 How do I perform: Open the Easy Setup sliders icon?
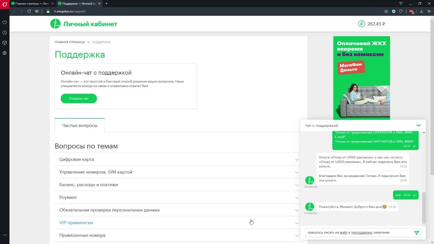[x=429, y=11]
